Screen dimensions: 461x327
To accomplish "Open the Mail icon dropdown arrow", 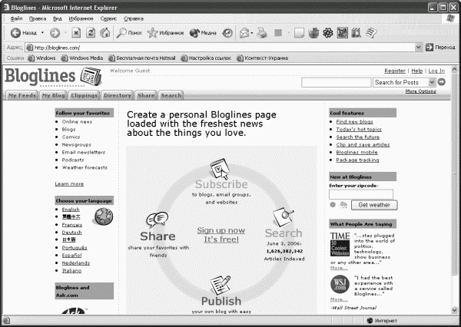I will 252,33.
